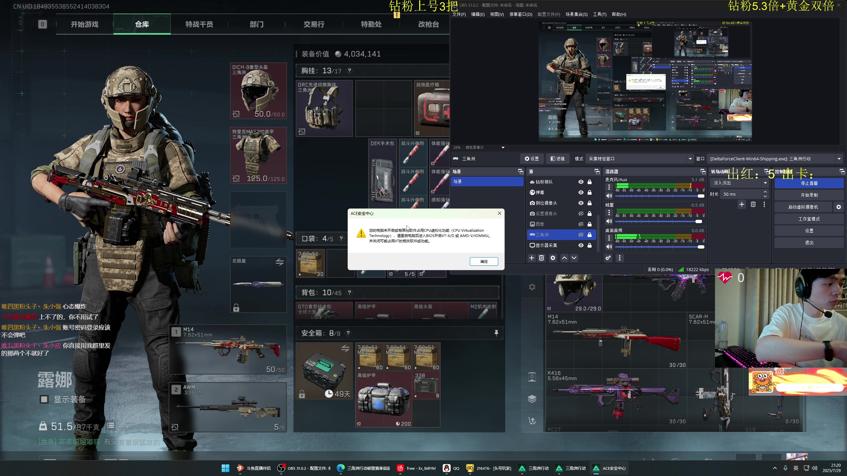Viewport: 847px width, 476px height.
Task: Click gear icon in game side panel
Action: 532,287
